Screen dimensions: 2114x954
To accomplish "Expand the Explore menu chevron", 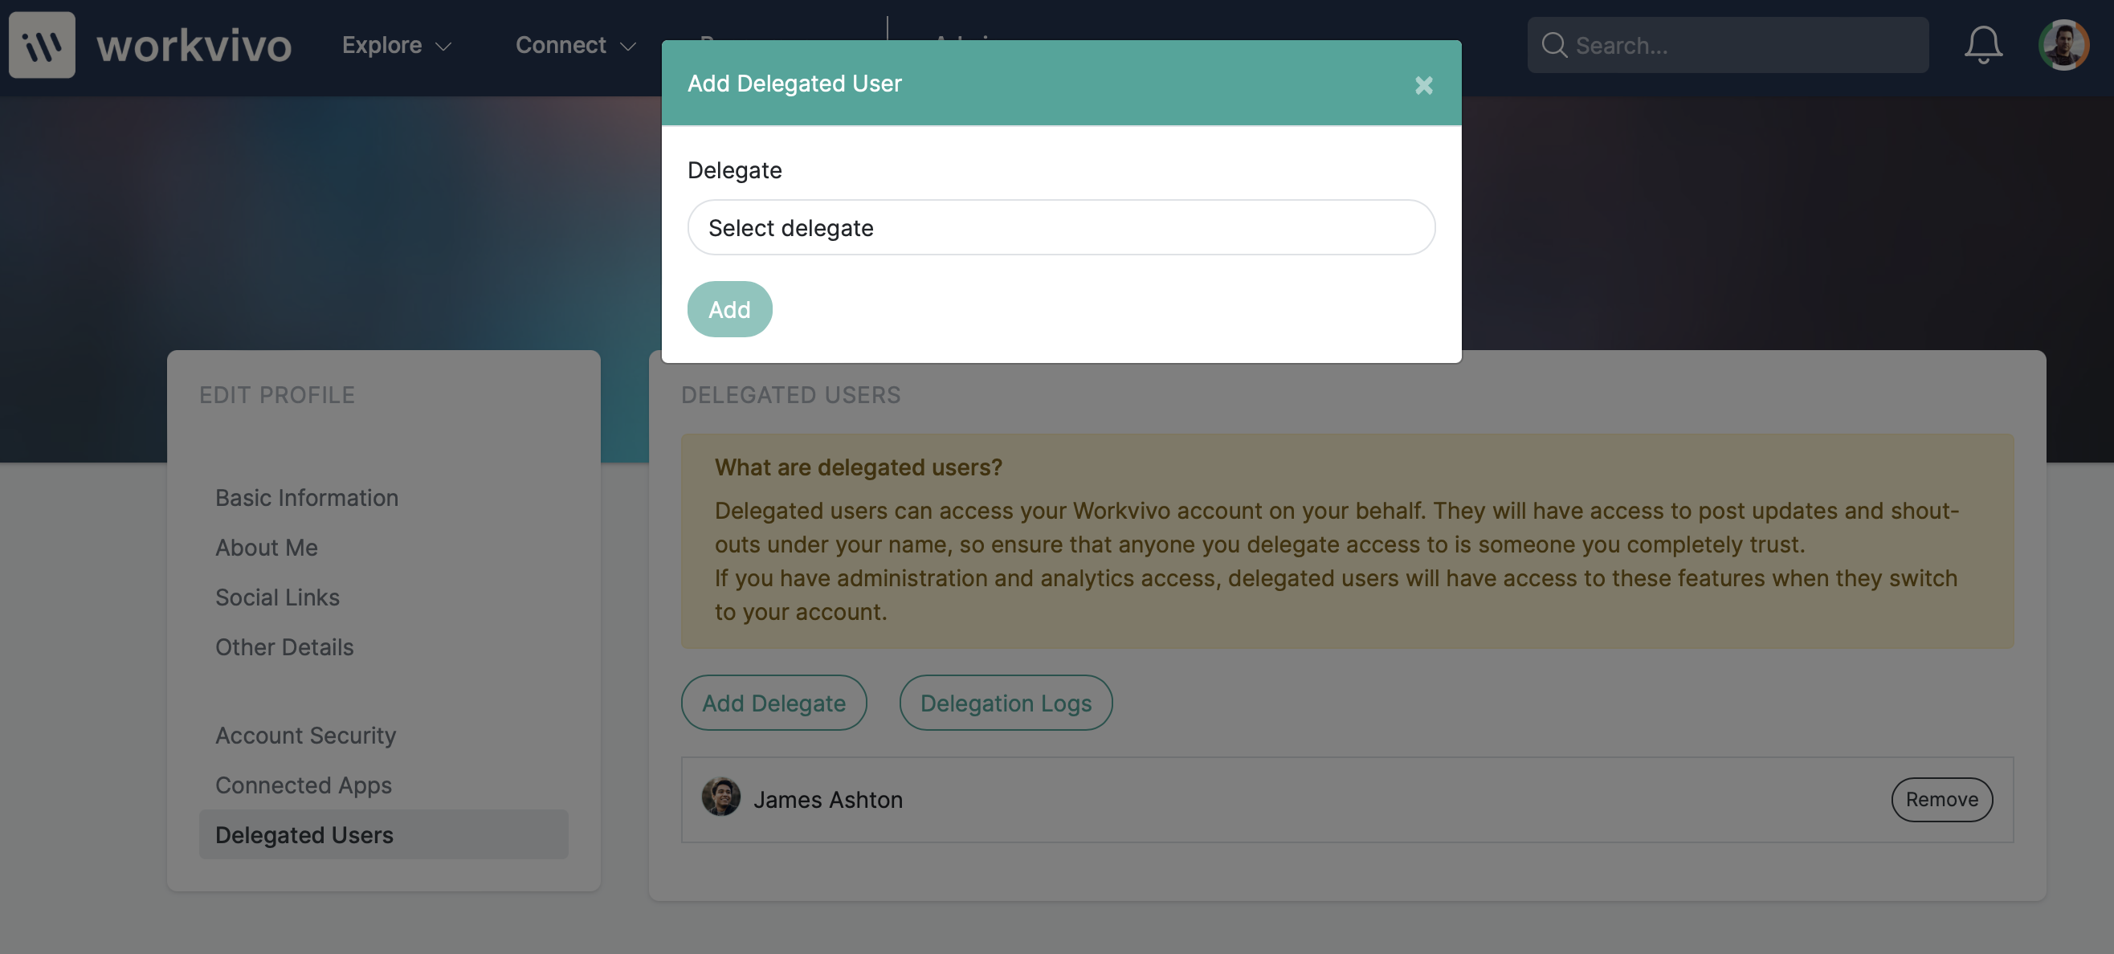I will (443, 47).
